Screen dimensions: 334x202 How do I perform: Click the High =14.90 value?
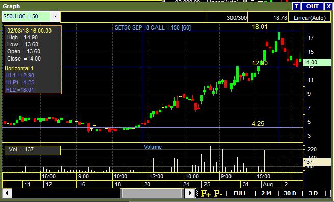click(22, 38)
